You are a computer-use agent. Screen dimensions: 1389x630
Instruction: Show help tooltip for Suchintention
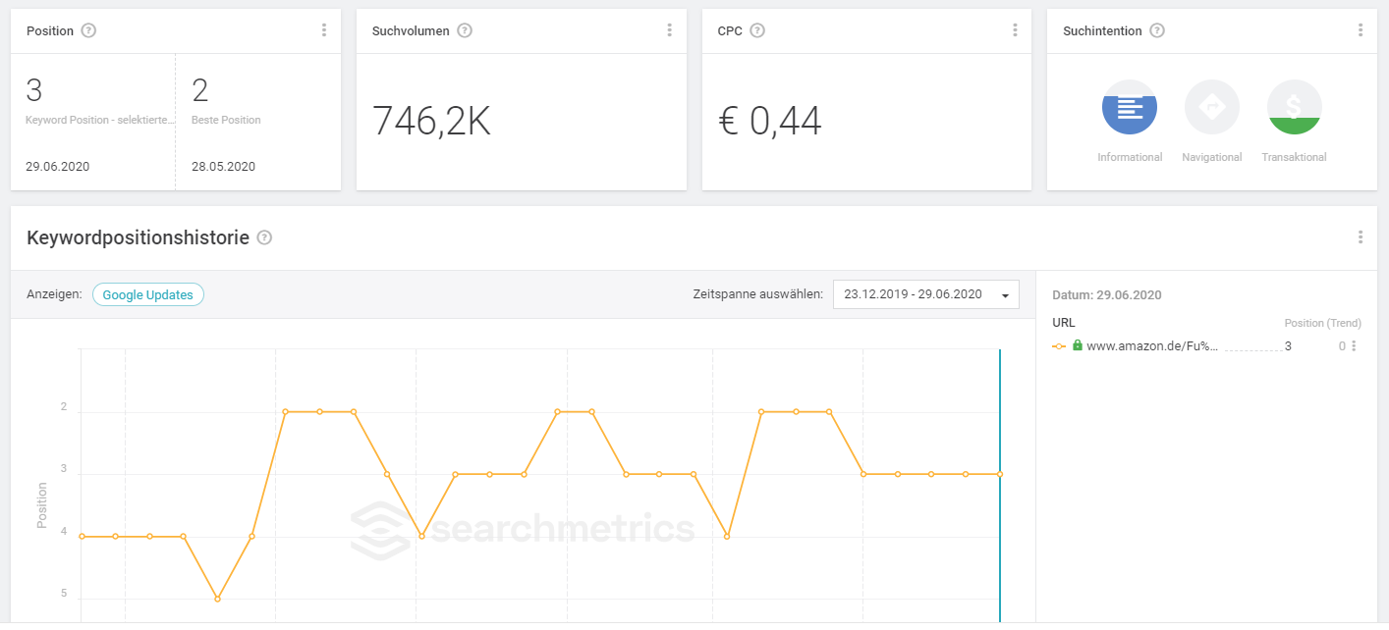[1157, 30]
